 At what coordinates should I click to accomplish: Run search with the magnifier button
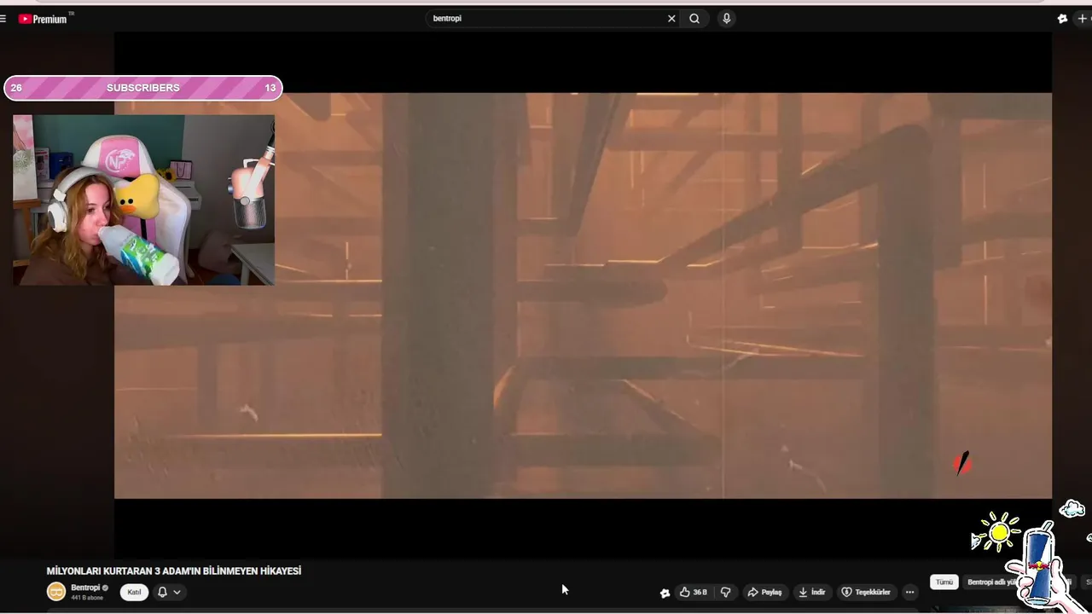(694, 18)
